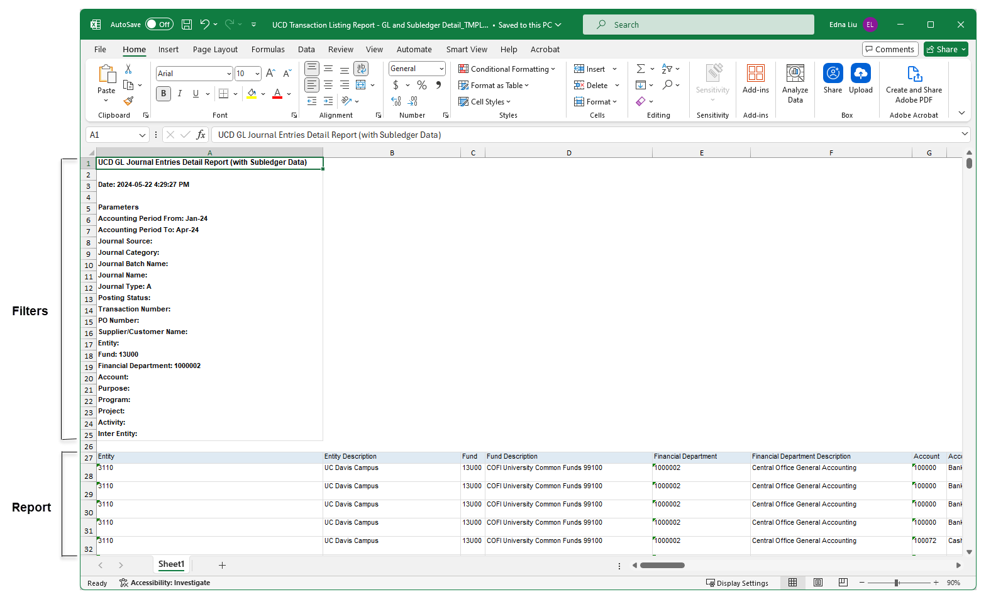Open the Add-ins icon
This screenshot has height=604, width=991.
(x=755, y=74)
